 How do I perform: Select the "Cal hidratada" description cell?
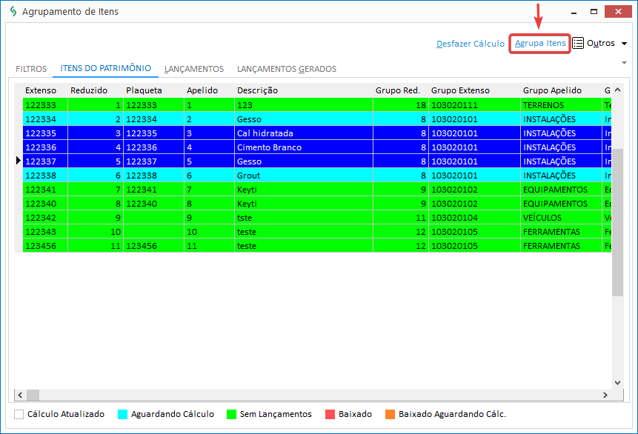click(x=304, y=133)
